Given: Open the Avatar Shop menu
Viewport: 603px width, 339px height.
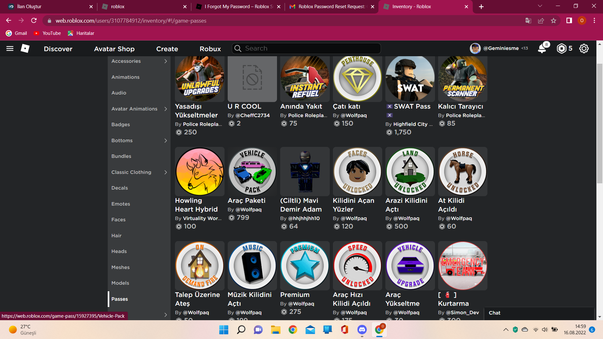Looking at the screenshot, I should [114, 49].
